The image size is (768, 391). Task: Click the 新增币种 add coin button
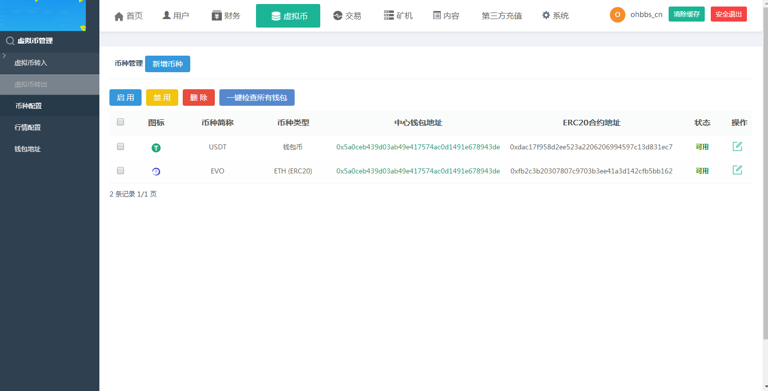coord(168,64)
